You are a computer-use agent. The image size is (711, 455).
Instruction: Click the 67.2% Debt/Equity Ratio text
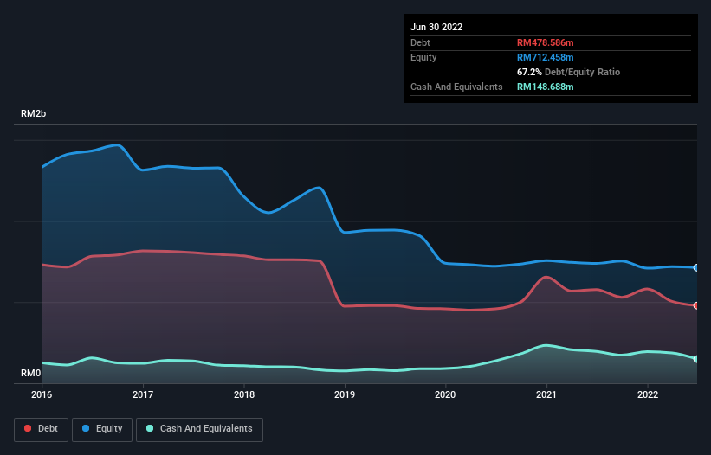pyautogui.click(x=568, y=72)
